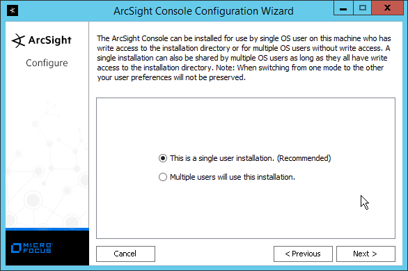Proceed with the Next button
Viewport: 408px width, 271px height.
tap(366, 254)
